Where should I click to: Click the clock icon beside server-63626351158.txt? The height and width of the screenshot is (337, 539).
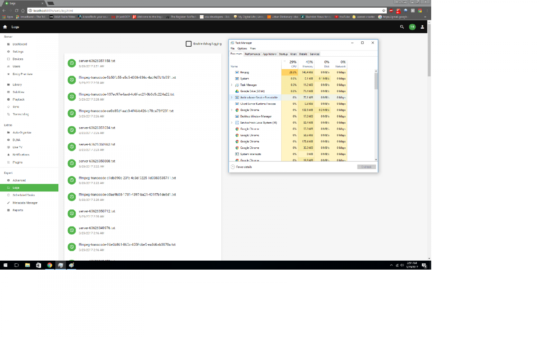click(x=71, y=63)
